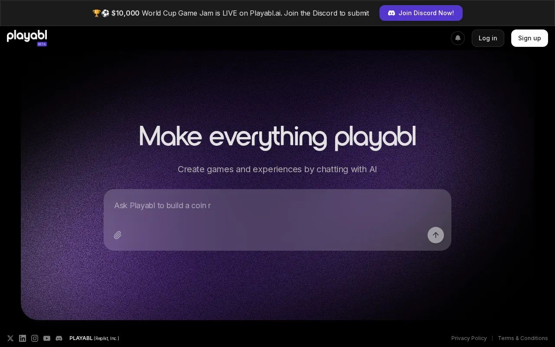Screen dimensions: 555x347
Task: Click the Make everything playabl heading
Action: click(x=277, y=137)
